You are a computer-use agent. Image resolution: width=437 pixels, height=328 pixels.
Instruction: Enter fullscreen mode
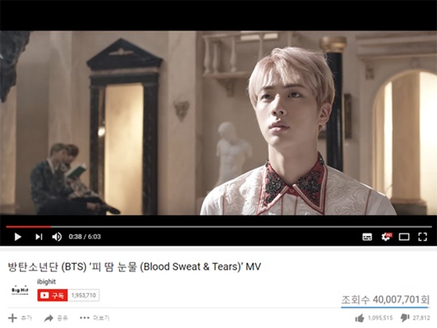click(422, 236)
